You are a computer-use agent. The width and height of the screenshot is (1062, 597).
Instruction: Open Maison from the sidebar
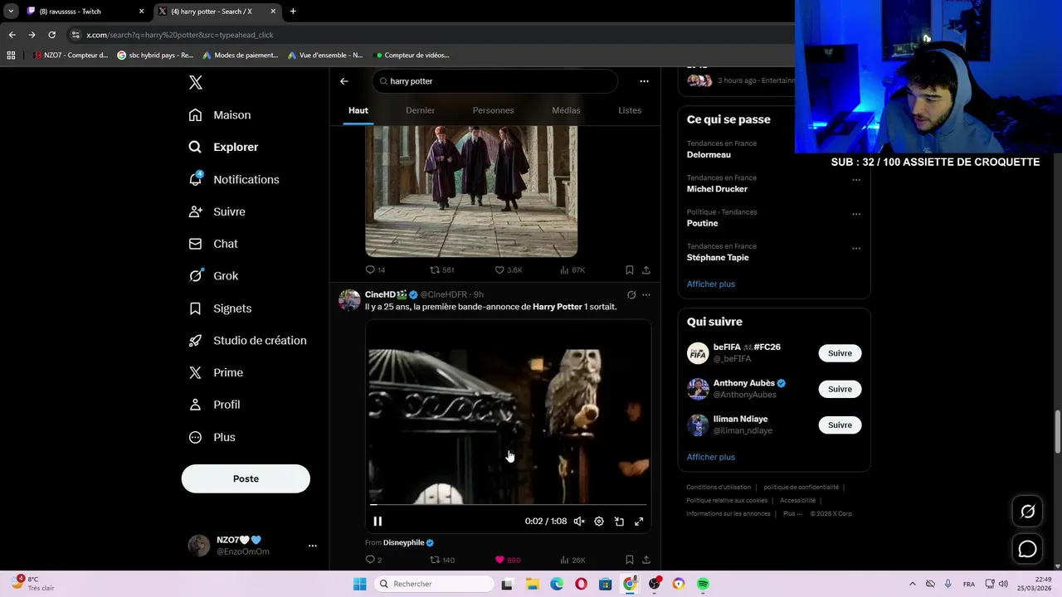tap(220, 115)
